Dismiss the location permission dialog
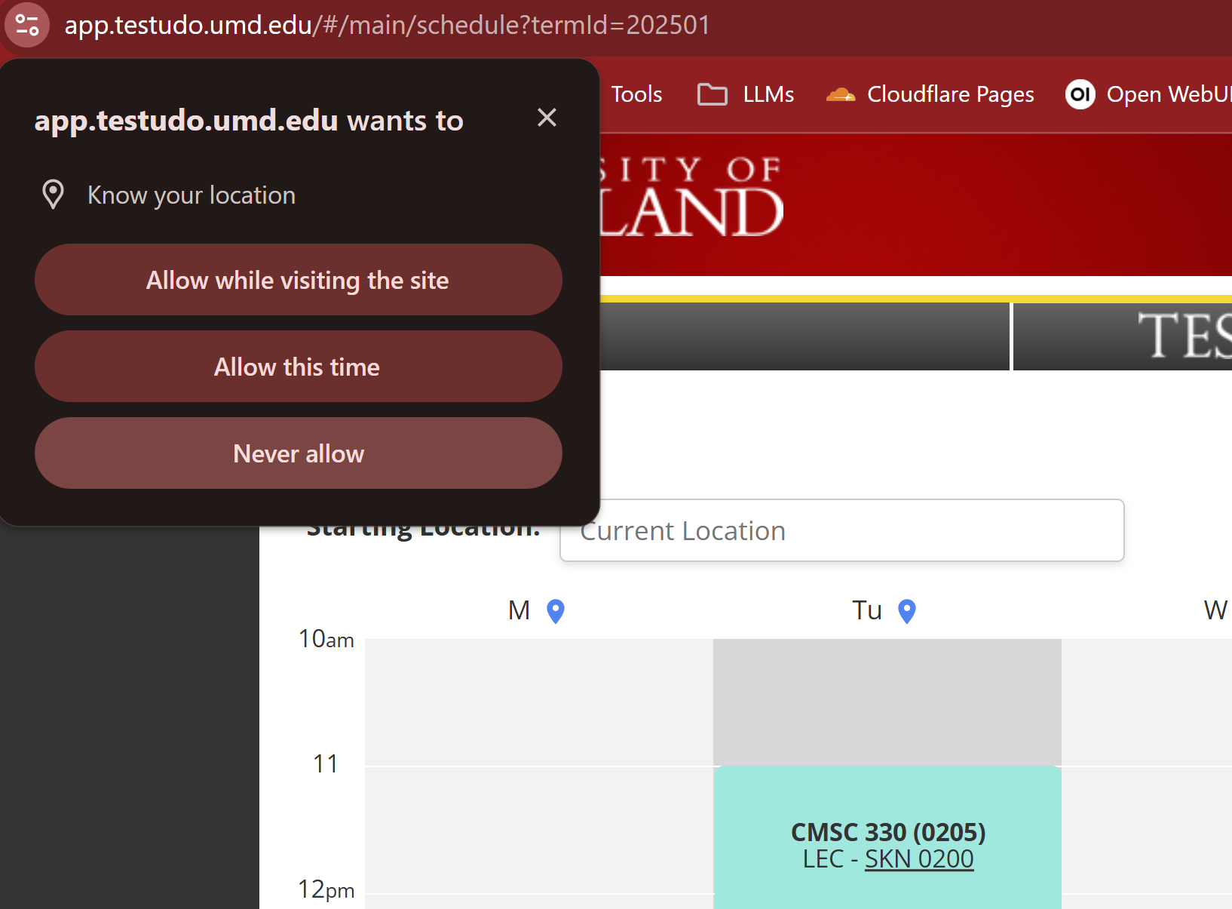1232x909 pixels. tap(547, 118)
